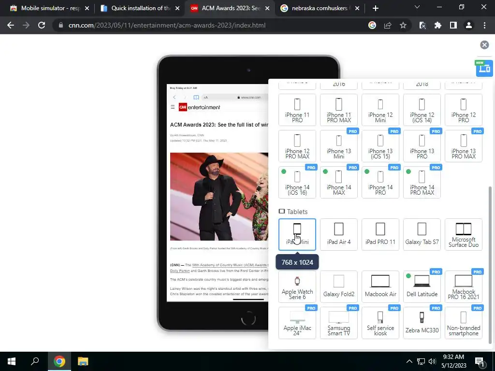Pick the iPhone 12 PRO MAX device

click(x=297, y=146)
